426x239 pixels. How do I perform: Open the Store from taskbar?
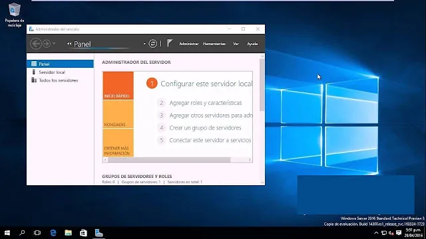(83, 233)
